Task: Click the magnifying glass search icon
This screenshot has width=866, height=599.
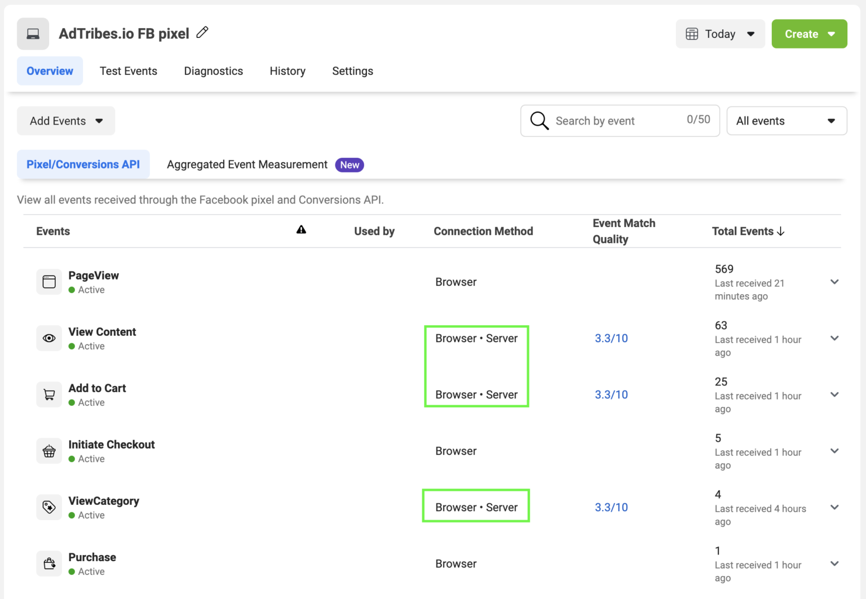Action: pyautogui.click(x=538, y=121)
